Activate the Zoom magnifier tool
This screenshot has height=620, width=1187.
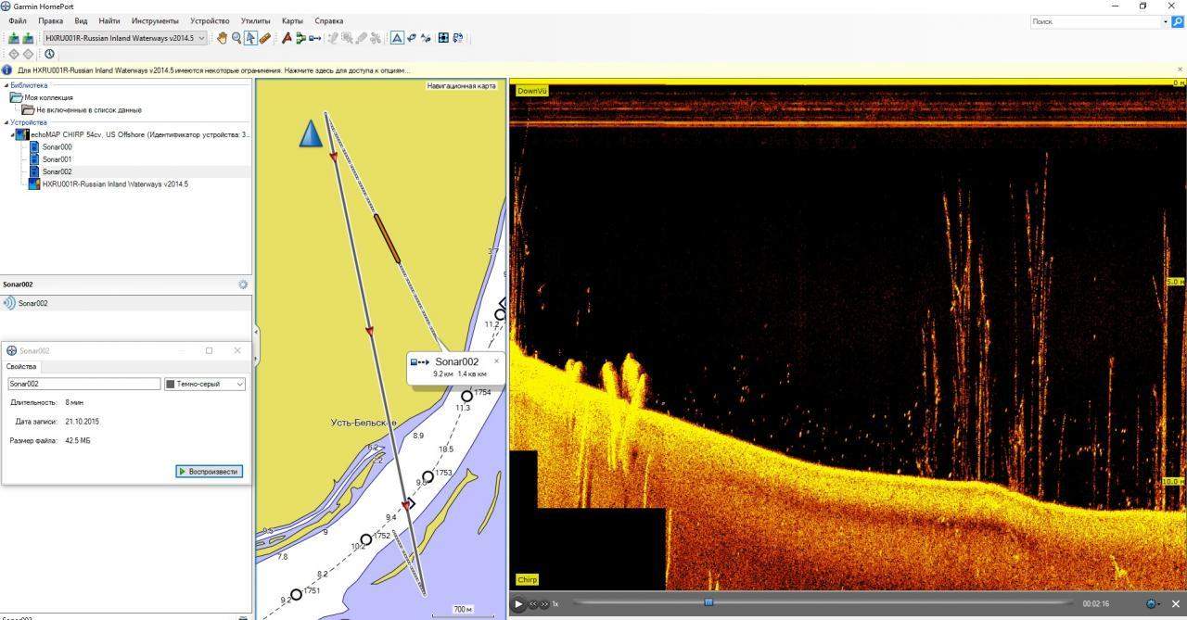point(236,38)
